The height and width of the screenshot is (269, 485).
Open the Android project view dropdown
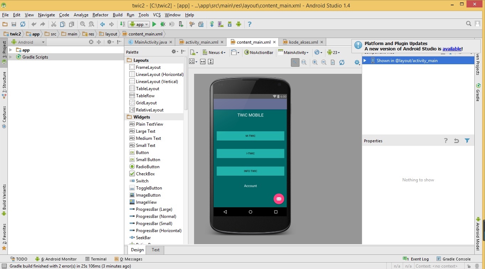tap(28, 42)
